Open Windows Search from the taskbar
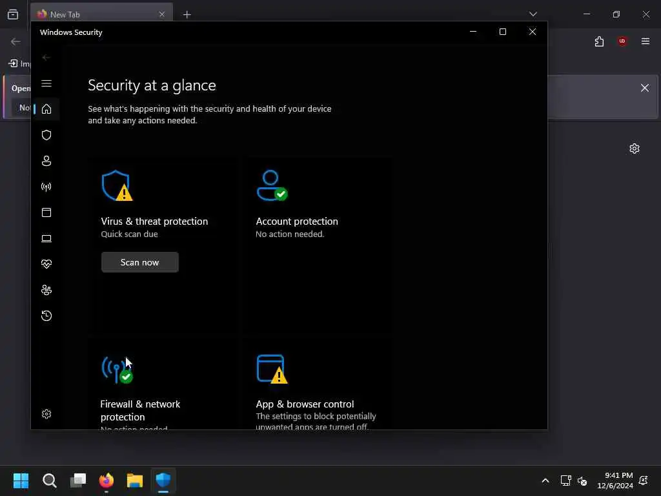 [49, 480]
